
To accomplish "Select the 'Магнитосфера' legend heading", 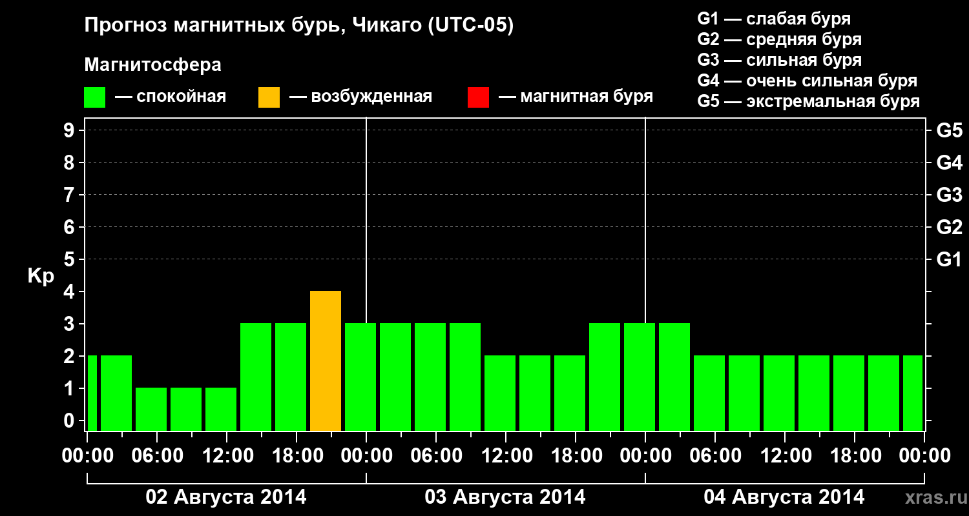I will (x=153, y=65).
